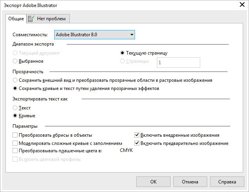Image resolution: width=249 pixels, height=192 pixels.
Task: Open the Нет проблем tab
Action: 48,19
